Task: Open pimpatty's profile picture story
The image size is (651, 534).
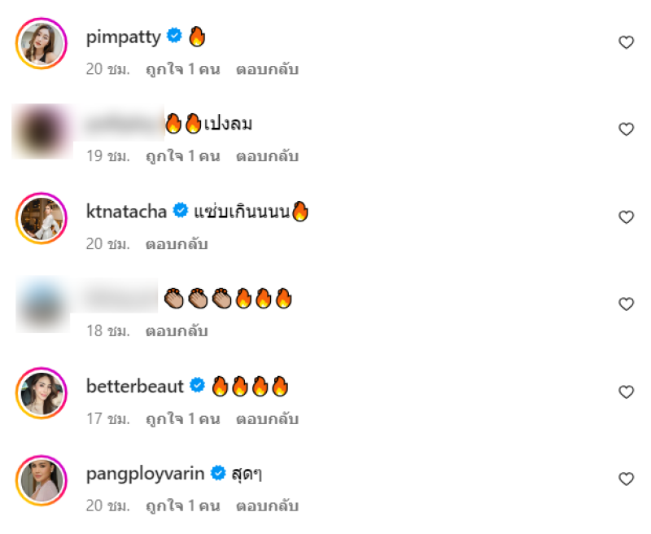Action: coord(42,43)
